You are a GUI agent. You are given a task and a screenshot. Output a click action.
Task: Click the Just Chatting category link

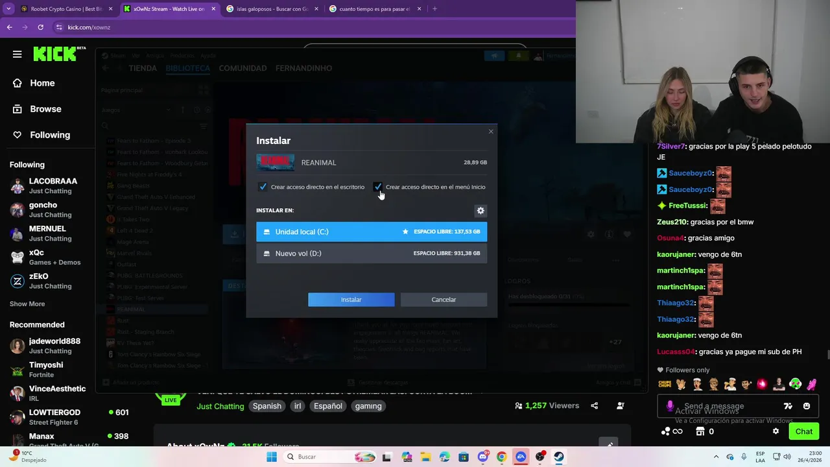tap(220, 406)
